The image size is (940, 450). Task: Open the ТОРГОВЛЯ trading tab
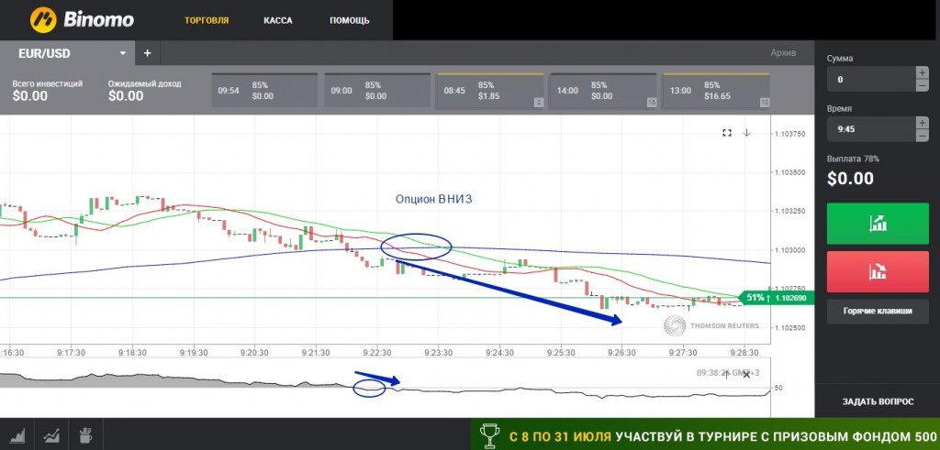[x=207, y=20]
